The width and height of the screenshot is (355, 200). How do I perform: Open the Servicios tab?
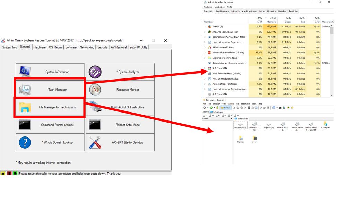point(293,11)
